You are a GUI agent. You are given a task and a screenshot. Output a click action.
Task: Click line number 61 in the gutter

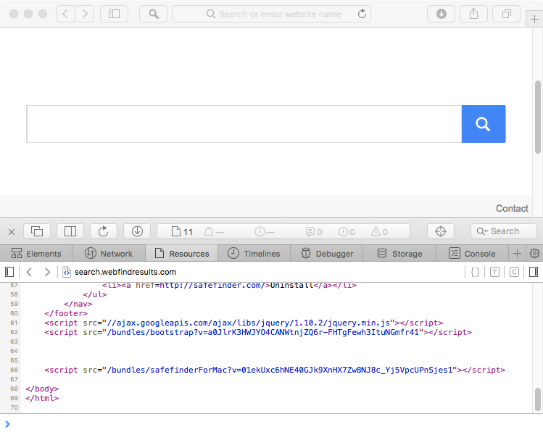[x=14, y=323]
